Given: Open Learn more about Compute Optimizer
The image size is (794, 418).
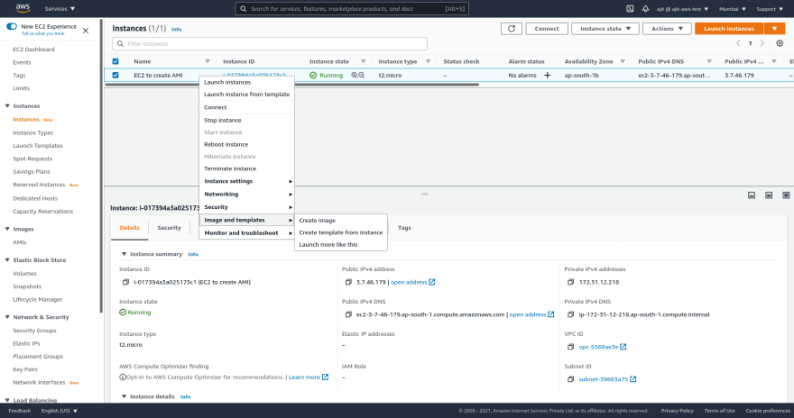Looking at the screenshot, I should (x=309, y=377).
